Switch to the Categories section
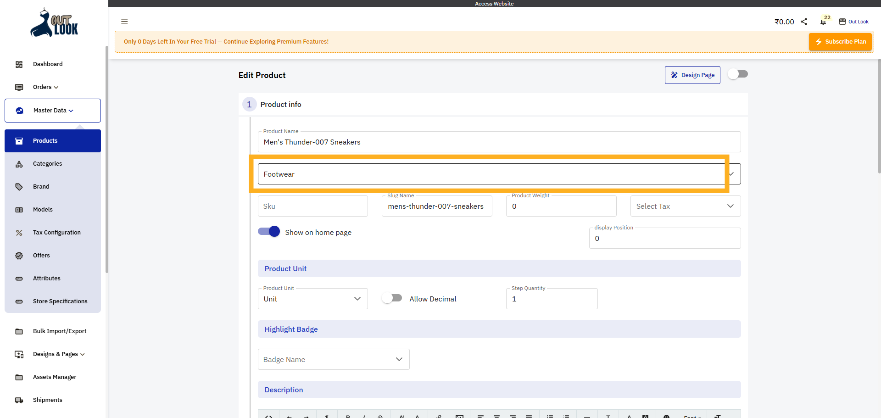881x418 pixels. [47, 163]
